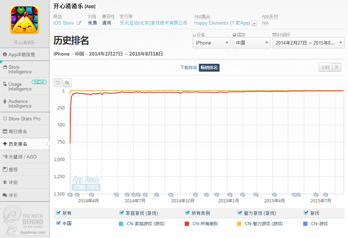
Task: Click the up arrow icon beside 历史排名
Action: tap(5, 144)
